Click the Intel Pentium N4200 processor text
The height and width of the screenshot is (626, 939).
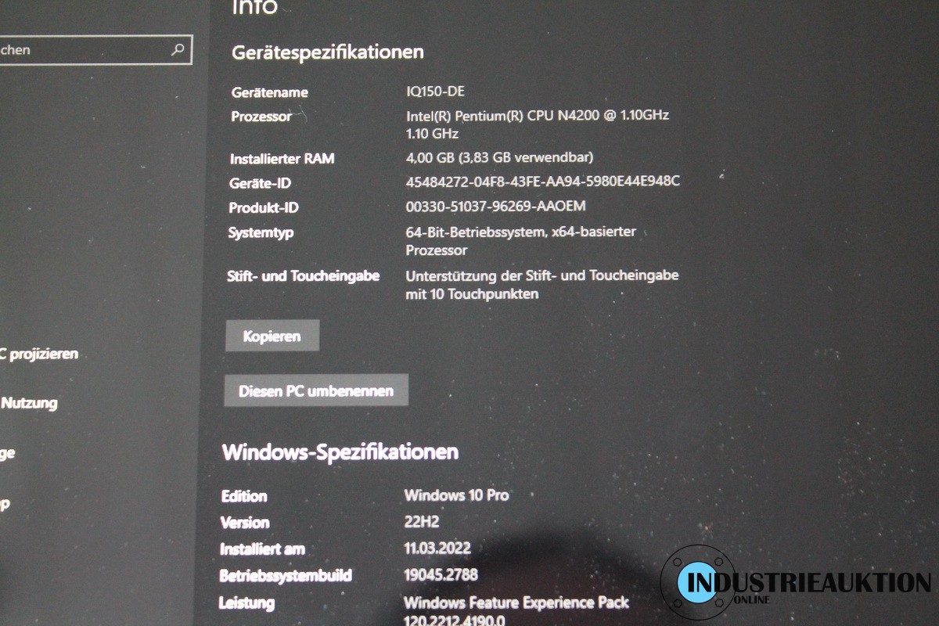(x=537, y=116)
